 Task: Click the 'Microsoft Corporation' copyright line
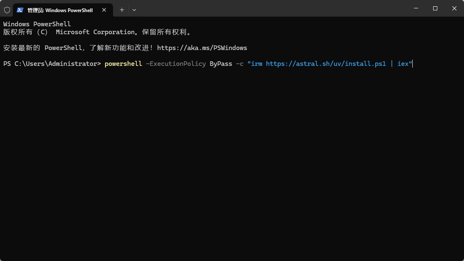[x=97, y=32]
